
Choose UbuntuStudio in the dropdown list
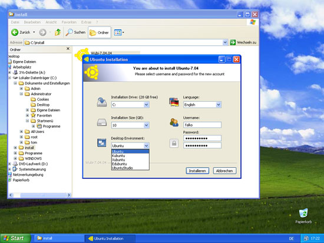click(130, 168)
